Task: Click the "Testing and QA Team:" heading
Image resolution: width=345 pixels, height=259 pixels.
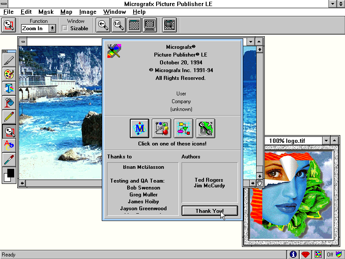Action: pyautogui.click(x=137, y=181)
